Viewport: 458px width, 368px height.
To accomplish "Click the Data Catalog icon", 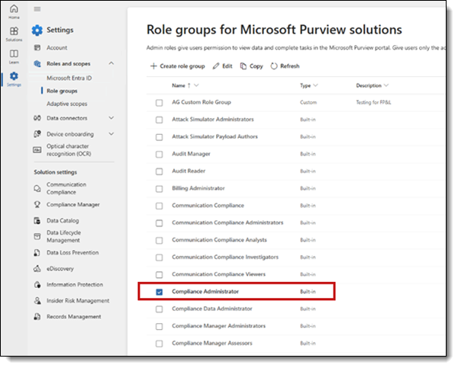I will pyautogui.click(x=37, y=220).
